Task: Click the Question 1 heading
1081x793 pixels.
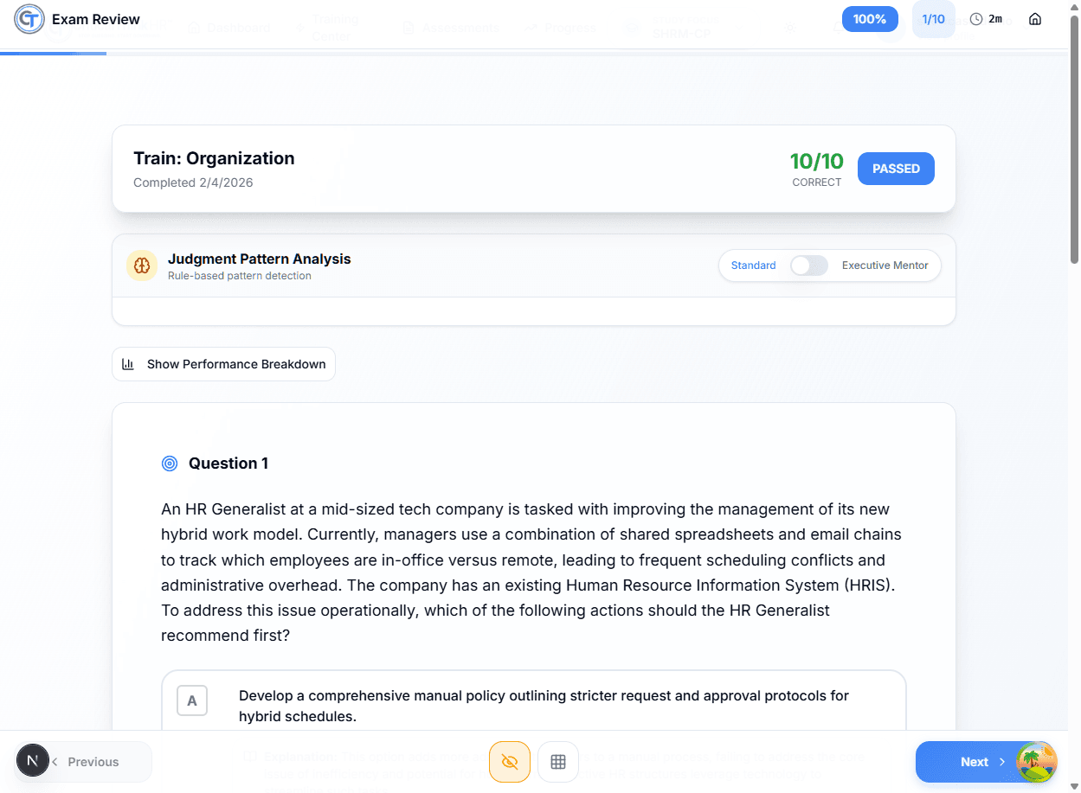Action: (x=228, y=464)
